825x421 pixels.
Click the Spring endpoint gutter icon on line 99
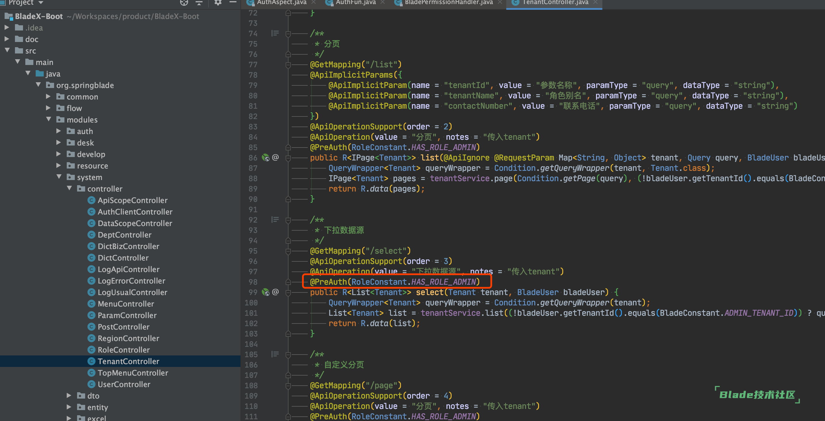coord(266,292)
